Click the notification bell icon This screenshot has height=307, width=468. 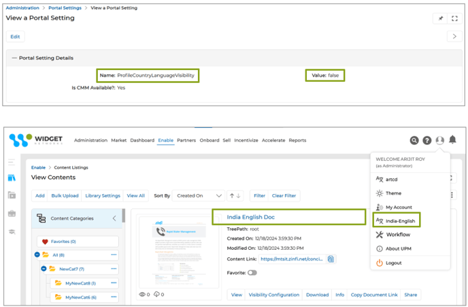coord(452,140)
